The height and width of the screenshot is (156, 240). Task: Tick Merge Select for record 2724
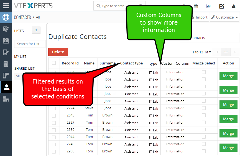(x=204, y=108)
